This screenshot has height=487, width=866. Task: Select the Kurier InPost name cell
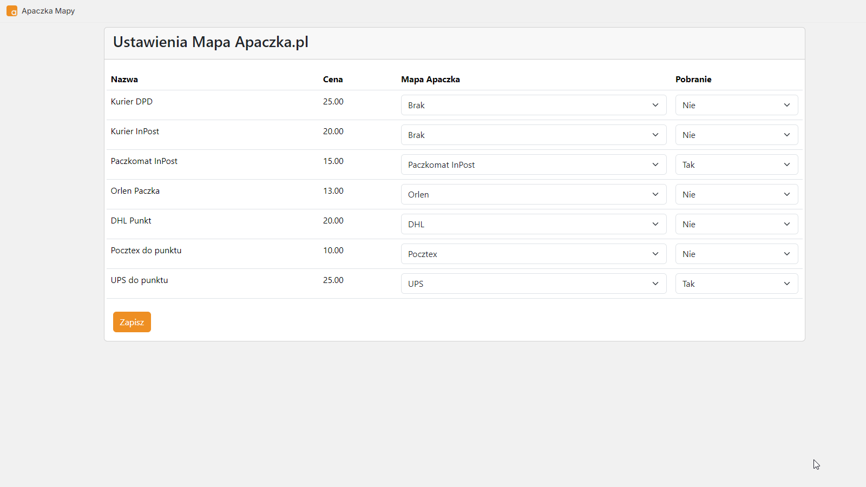pos(135,131)
